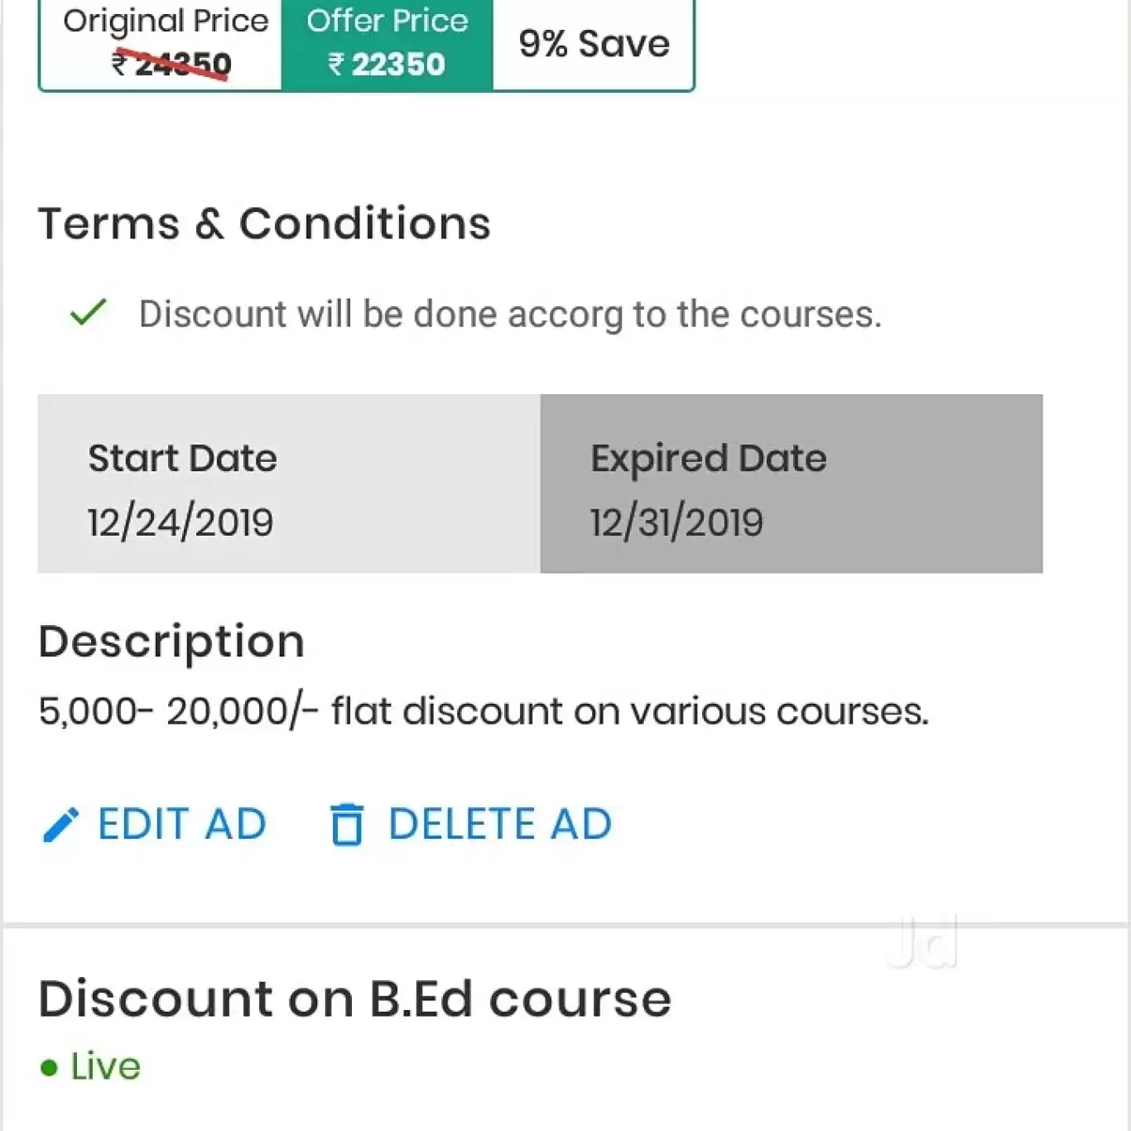Viewport: 1131px width, 1131px height.
Task: Click the green Live status dot
Action: coord(49,1067)
